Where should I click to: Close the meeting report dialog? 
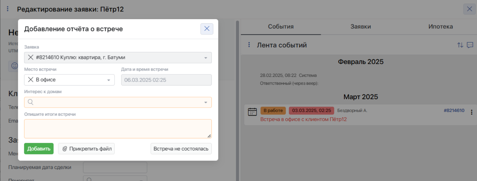coord(207,29)
